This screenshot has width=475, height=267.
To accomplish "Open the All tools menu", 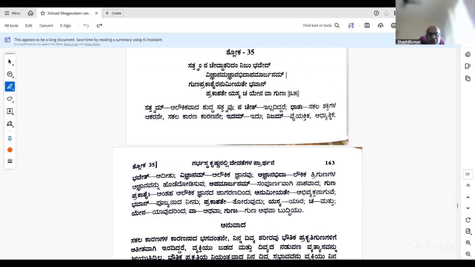I will (x=11, y=26).
